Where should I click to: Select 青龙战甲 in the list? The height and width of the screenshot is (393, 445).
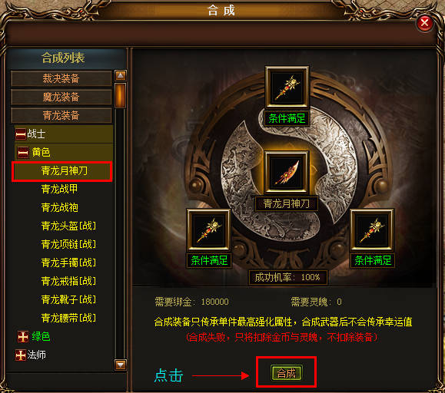(60, 189)
